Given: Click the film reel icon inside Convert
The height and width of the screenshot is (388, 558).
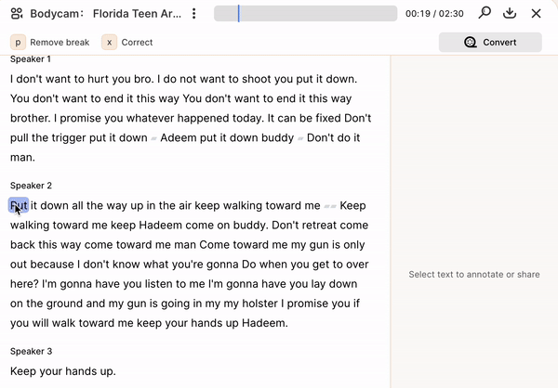Looking at the screenshot, I should [x=470, y=43].
